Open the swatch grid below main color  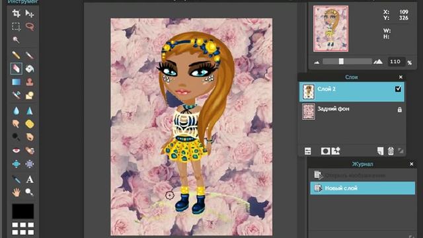pos(23,228)
